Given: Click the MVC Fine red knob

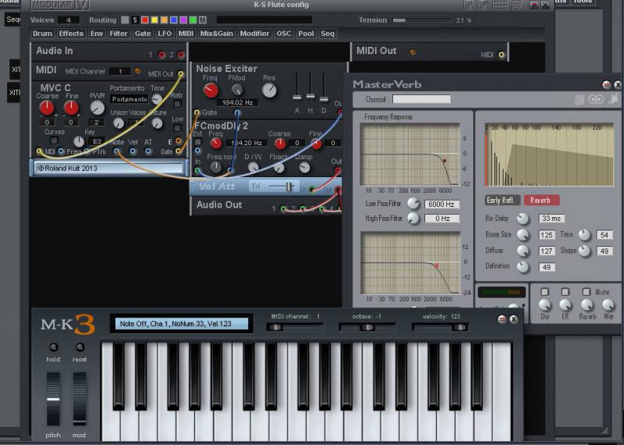Looking at the screenshot, I should tap(71, 108).
